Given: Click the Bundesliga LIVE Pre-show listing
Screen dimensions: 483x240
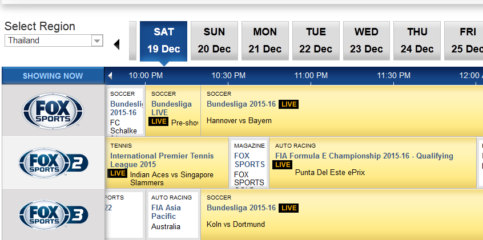Looking at the screenshot, I should 171,108.
